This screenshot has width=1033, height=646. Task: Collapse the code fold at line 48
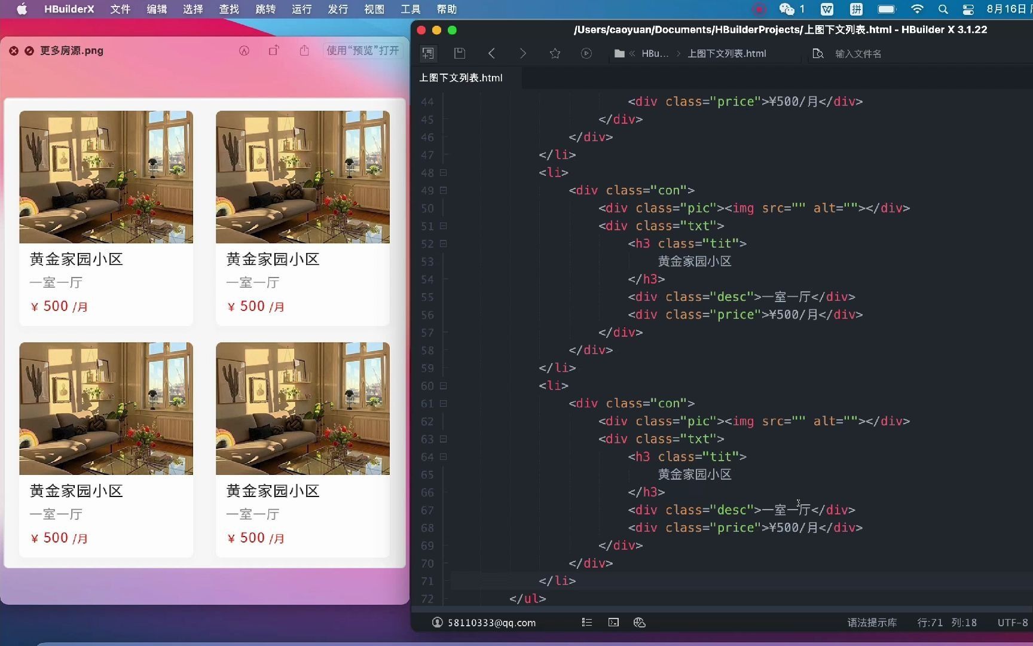[444, 172]
